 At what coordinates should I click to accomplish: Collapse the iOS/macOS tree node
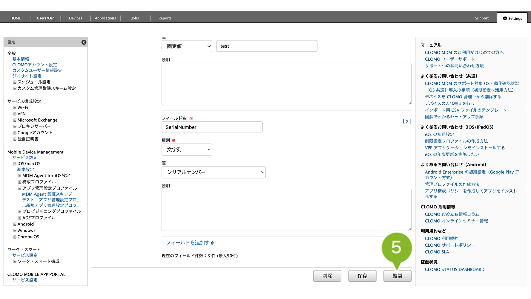point(15,164)
